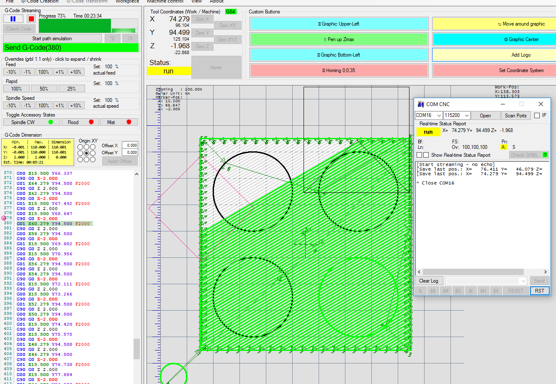The height and width of the screenshot is (384, 556).
Task: Open the 115200 baud rate dropdown
Action: (x=467, y=115)
